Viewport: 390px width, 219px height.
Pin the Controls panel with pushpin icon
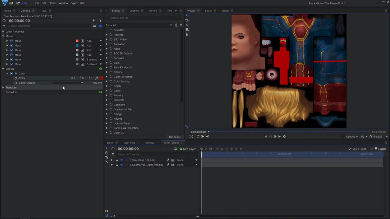click(x=94, y=21)
